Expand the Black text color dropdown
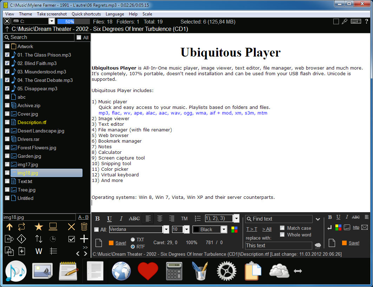This screenshot has height=287, width=373. click(224, 229)
